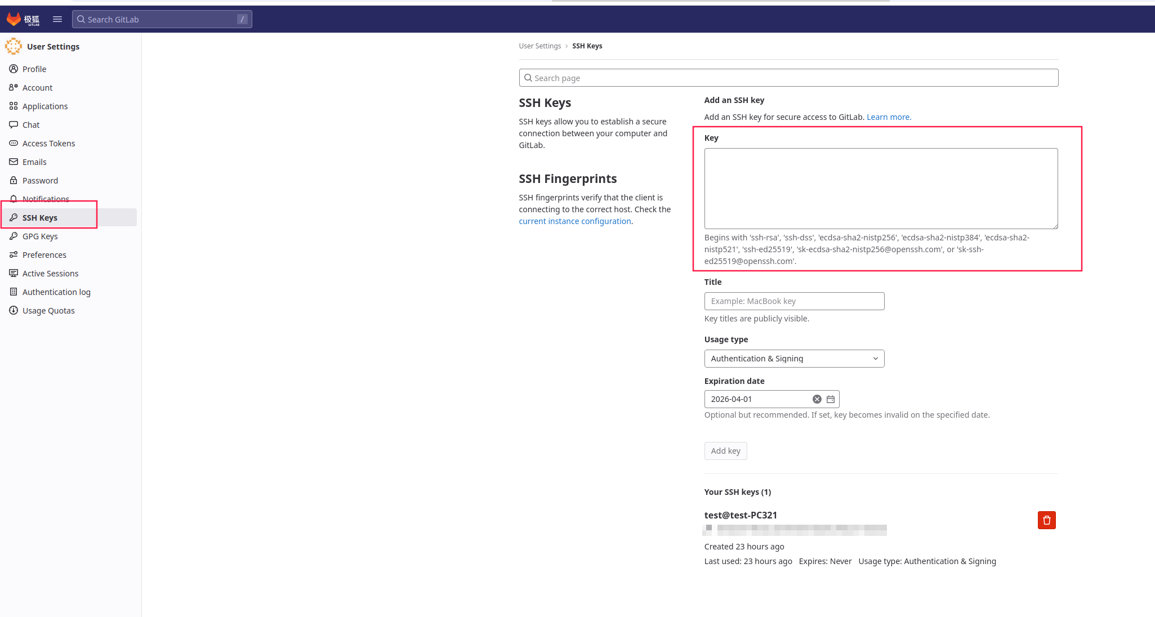Click the Usage Quotas clock icon
The height and width of the screenshot is (617, 1155).
[x=14, y=310]
